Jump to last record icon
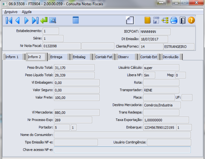Image resolution: width=205 pixels, height=159 pixels. 35,20
